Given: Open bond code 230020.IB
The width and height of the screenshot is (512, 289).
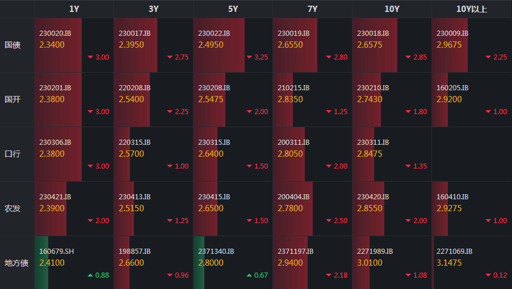Looking at the screenshot, I should click(x=55, y=33).
